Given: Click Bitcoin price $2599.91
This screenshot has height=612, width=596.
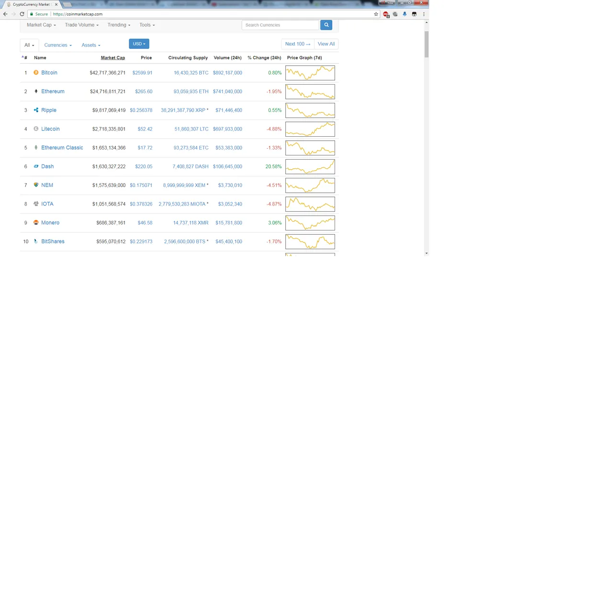Looking at the screenshot, I should (x=142, y=73).
